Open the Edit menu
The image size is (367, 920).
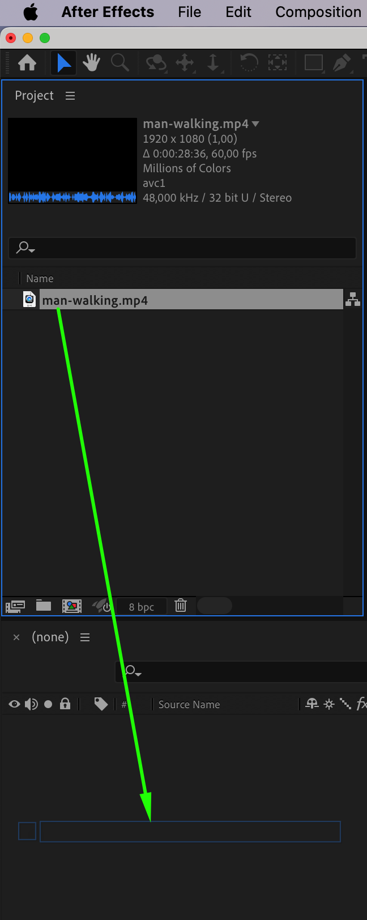click(238, 12)
